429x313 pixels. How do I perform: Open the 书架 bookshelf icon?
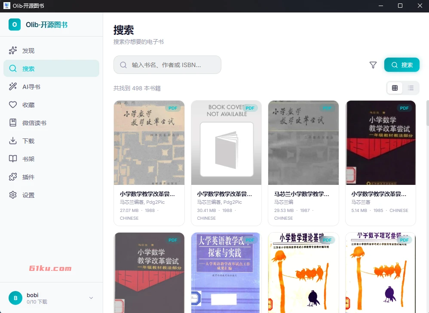[x=13, y=159]
